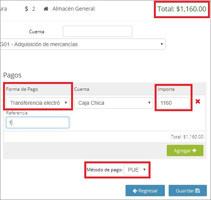This screenshot has width=211, height=200.
Task: Click the Forma de Pago column header
Action: tap(22, 89)
